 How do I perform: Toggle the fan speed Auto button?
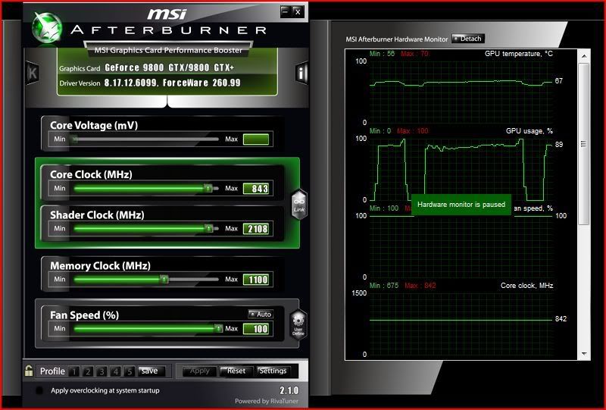pyautogui.click(x=261, y=314)
